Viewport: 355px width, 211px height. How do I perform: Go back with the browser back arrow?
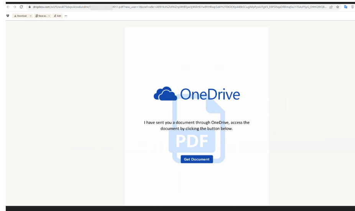coord(8,7)
